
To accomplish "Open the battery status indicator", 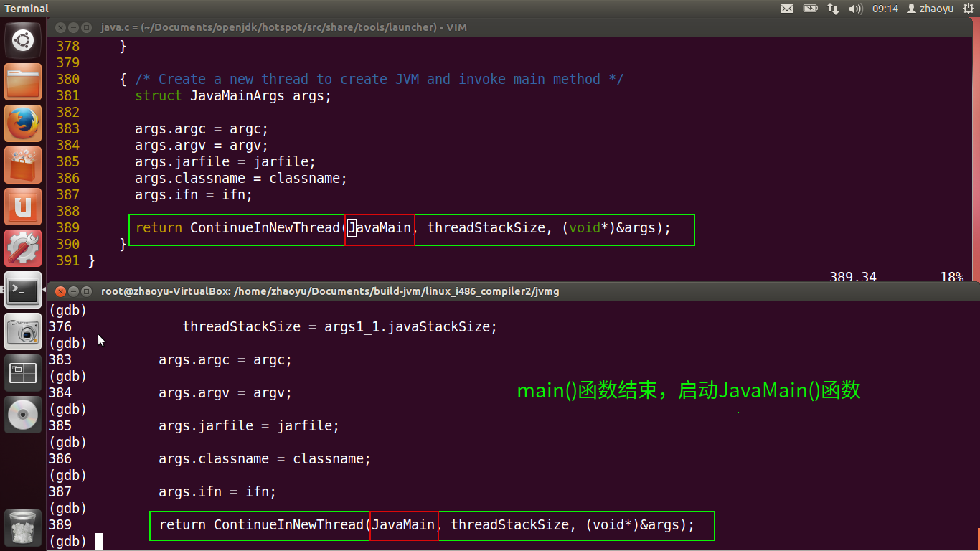I will coord(810,9).
